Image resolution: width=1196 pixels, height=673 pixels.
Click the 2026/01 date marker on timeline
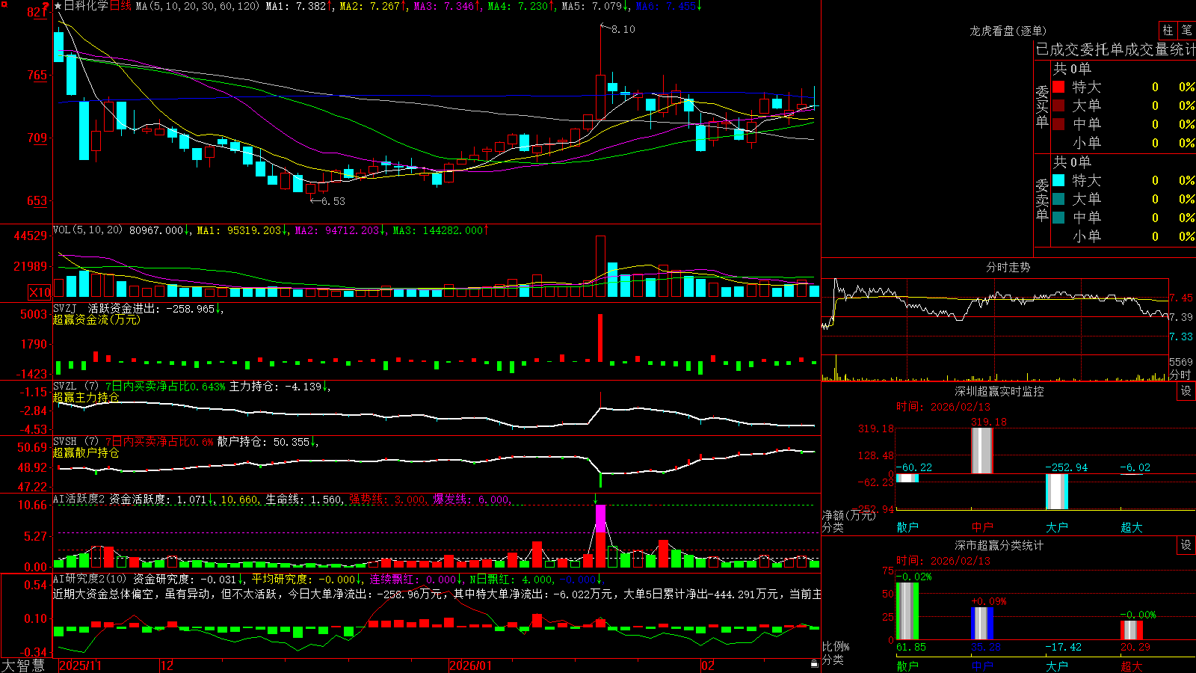tap(471, 666)
